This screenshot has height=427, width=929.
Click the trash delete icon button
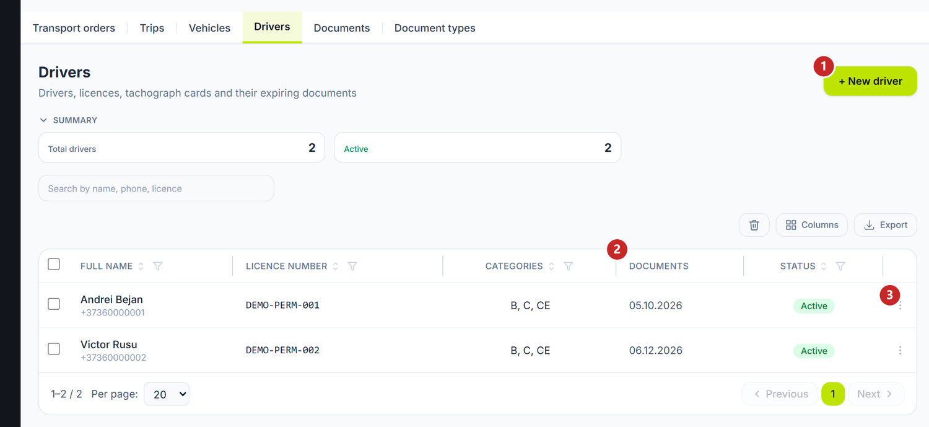754,225
